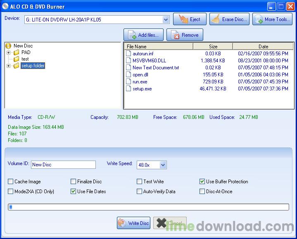Toggle the Finalize Disc checkbox
Screen dimensions: 297x239
74,182
